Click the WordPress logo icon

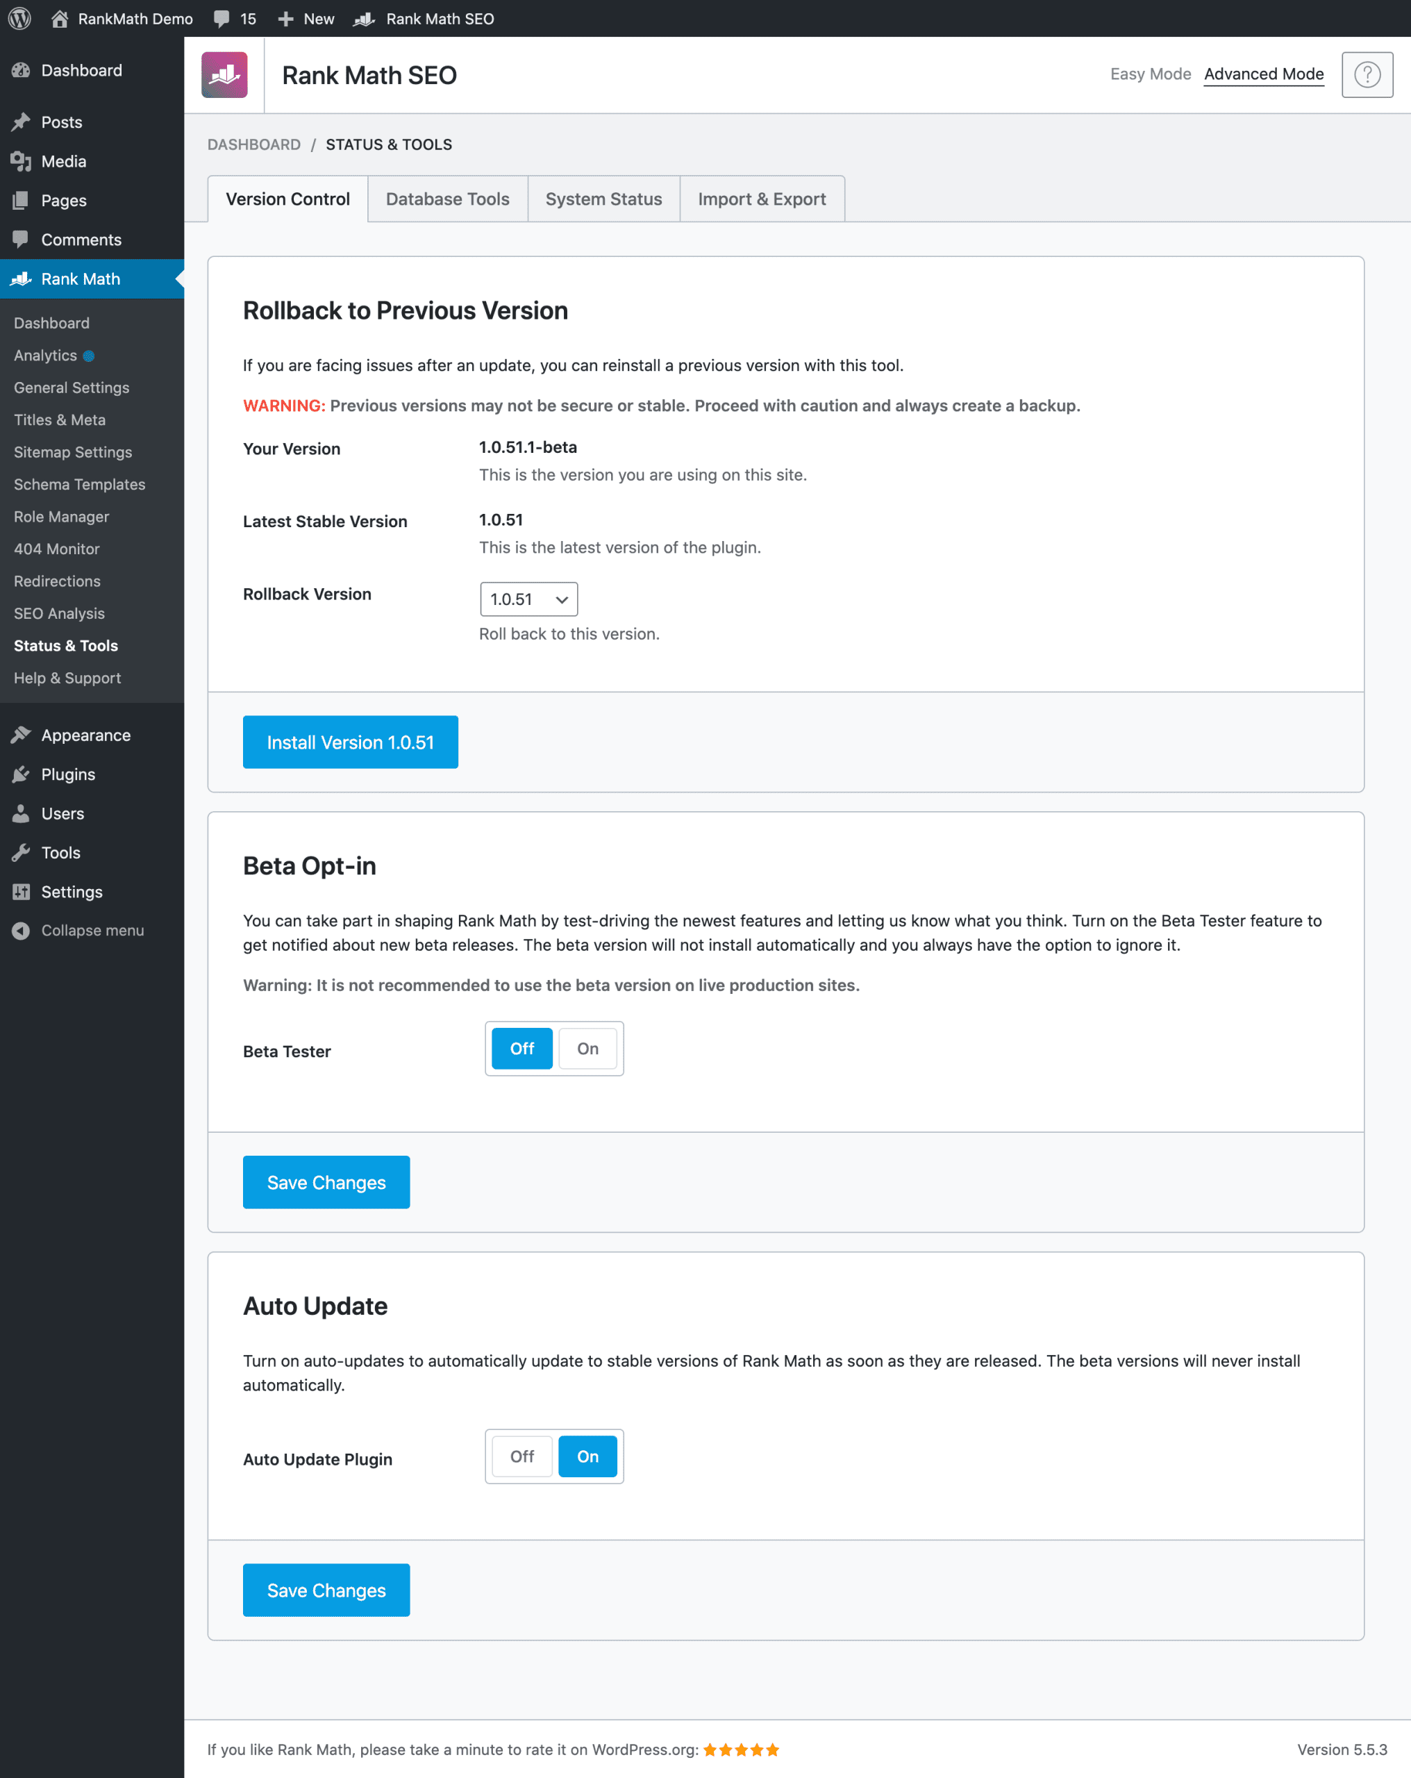[20, 18]
